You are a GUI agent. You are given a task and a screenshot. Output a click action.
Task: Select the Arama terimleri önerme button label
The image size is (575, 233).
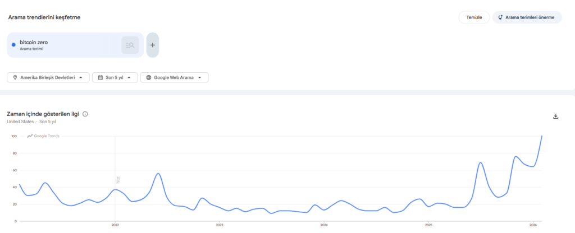pyautogui.click(x=530, y=17)
